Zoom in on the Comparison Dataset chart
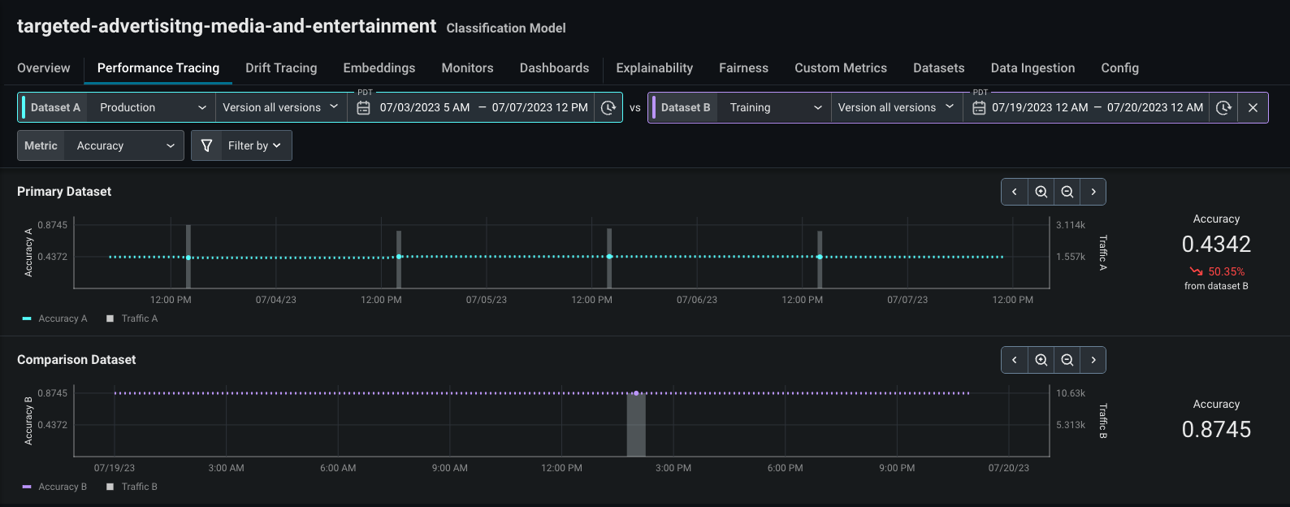Screen dimensions: 1290x507 [x=1041, y=360]
